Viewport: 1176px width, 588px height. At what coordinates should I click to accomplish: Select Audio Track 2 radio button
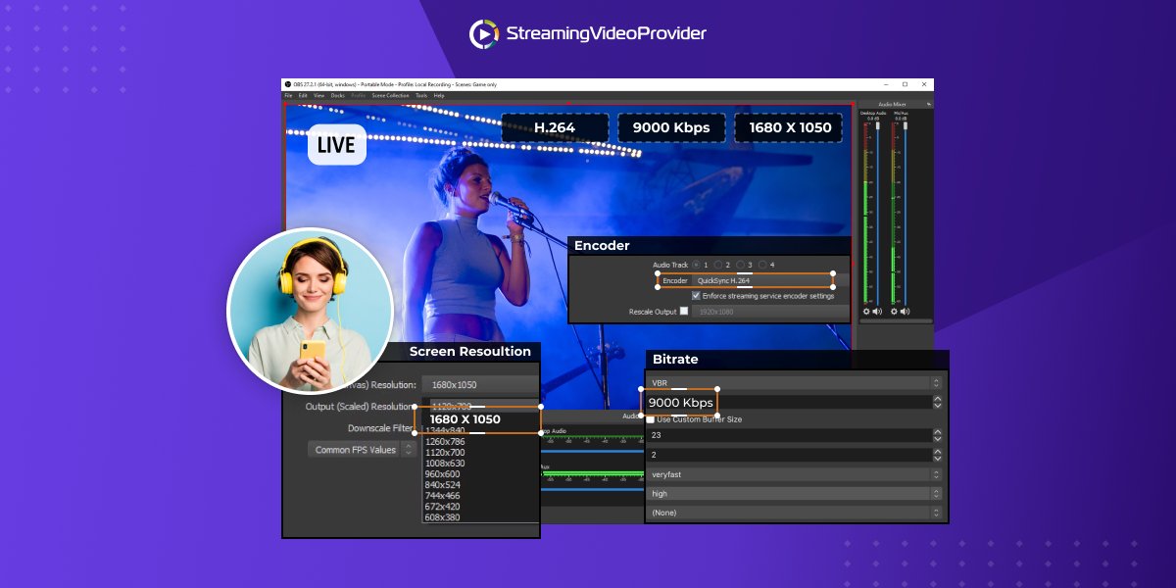coord(717,265)
